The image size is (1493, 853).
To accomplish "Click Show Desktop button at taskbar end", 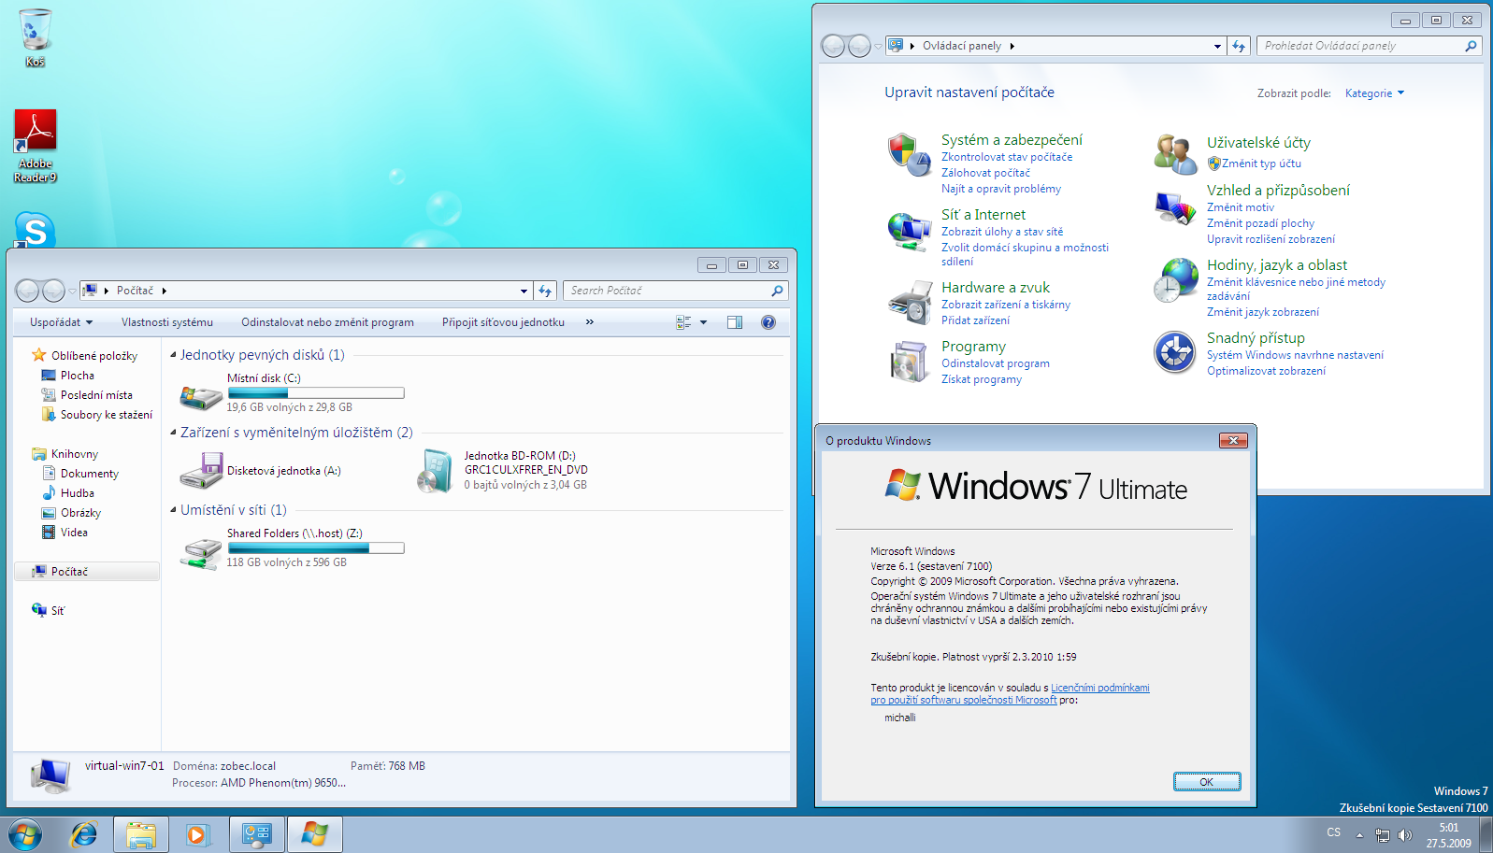I will [1486, 834].
